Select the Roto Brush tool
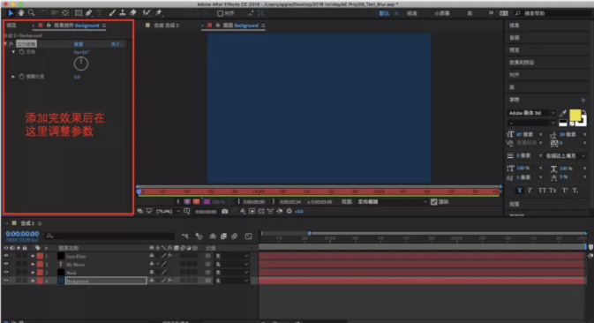Viewport: 594px width, 323px height. coord(147,13)
